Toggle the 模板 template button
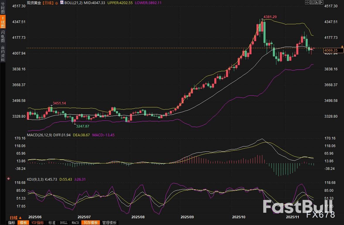Viewport: 344px width, 225px height. coord(23,223)
